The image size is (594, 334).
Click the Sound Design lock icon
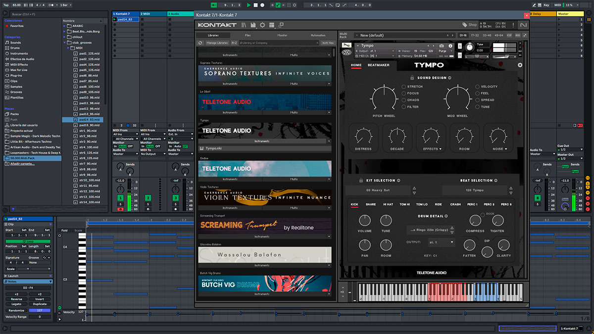[412, 78]
